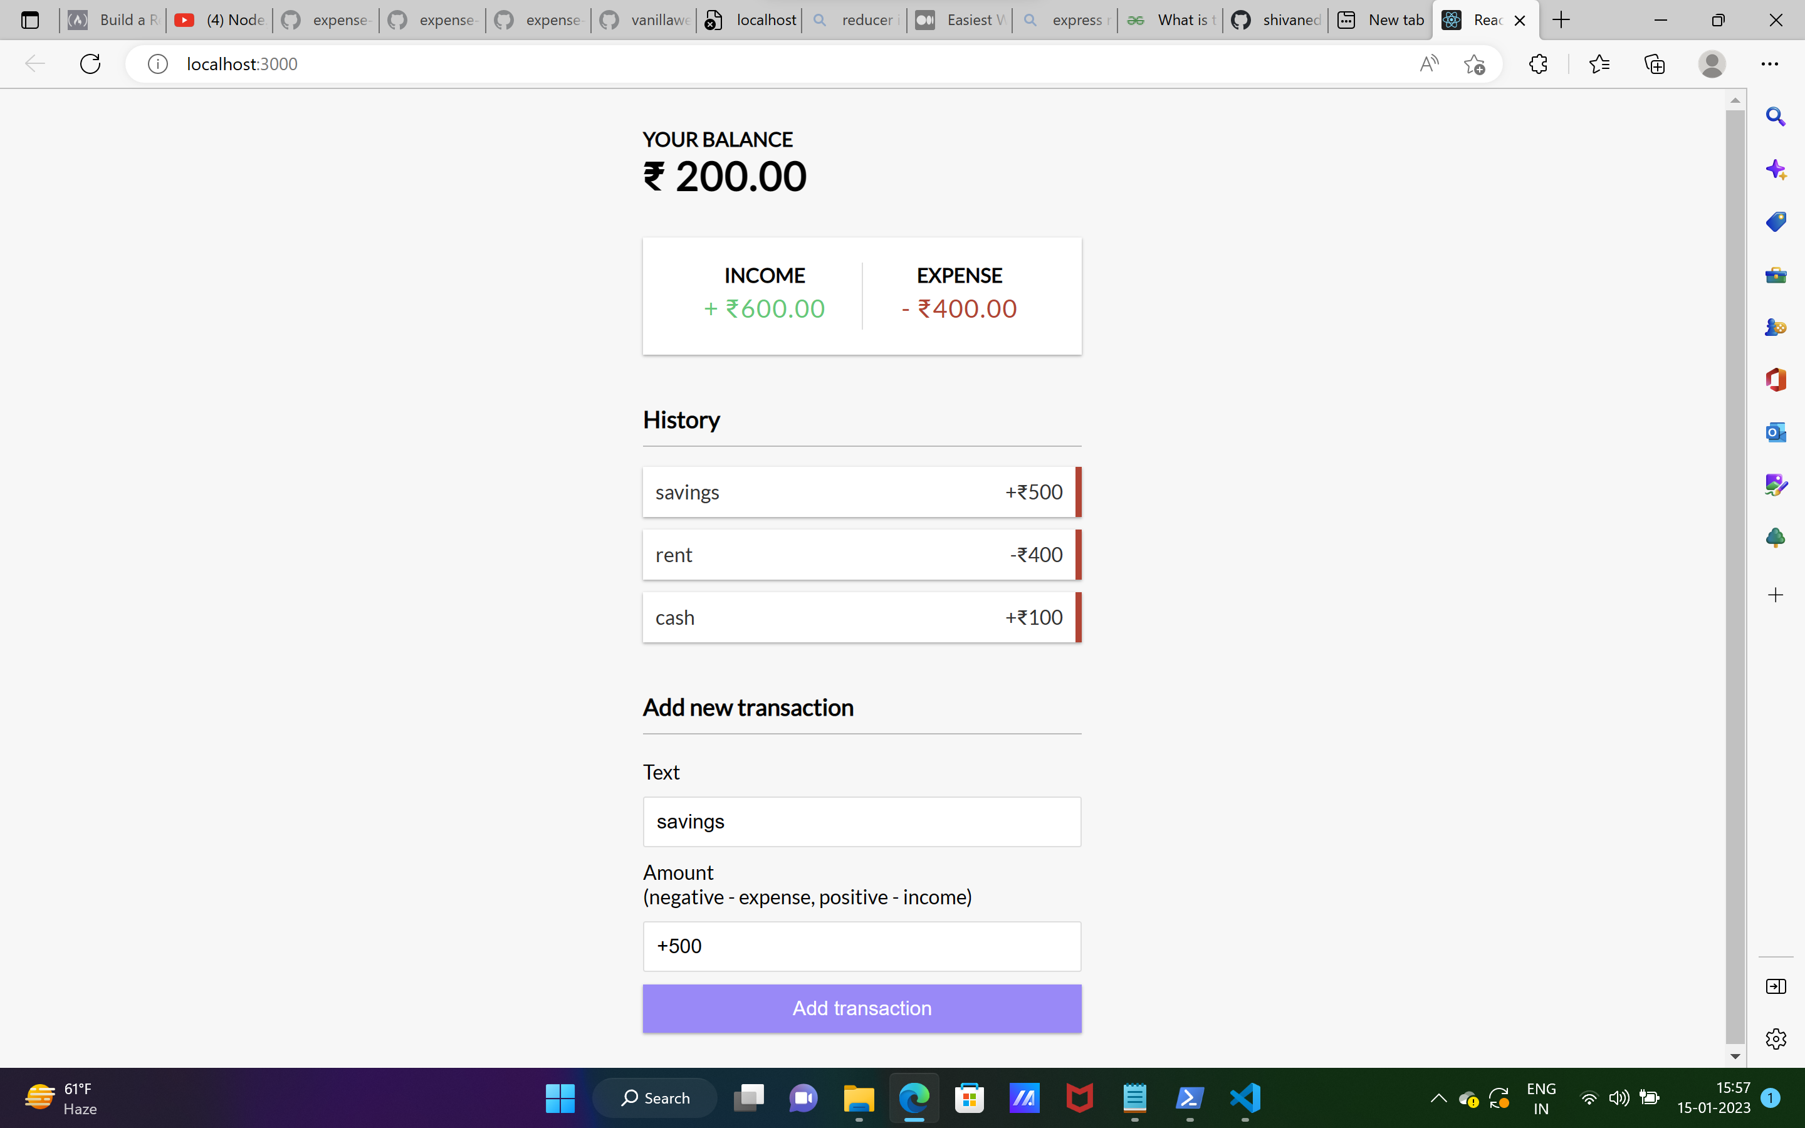Click the Add transaction button

[861, 1008]
